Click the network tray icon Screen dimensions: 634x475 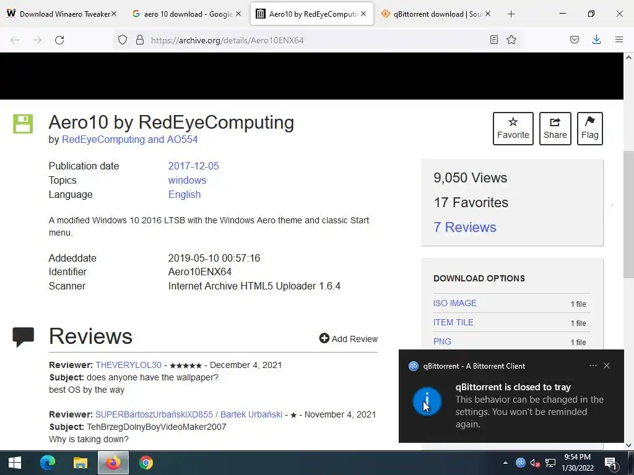(550, 463)
